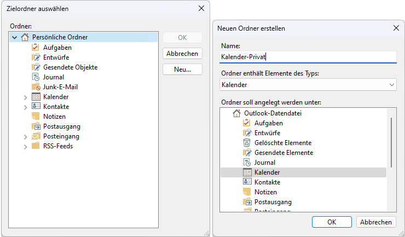The height and width of the screenshot is (237, 405).
Task: Expand the RSS-Feeds folder node
Action: pos(25,146)
